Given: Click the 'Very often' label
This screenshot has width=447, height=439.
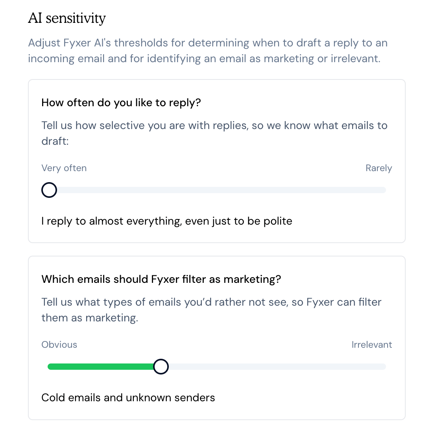Looking at the screenshot, I should point(64,168).
